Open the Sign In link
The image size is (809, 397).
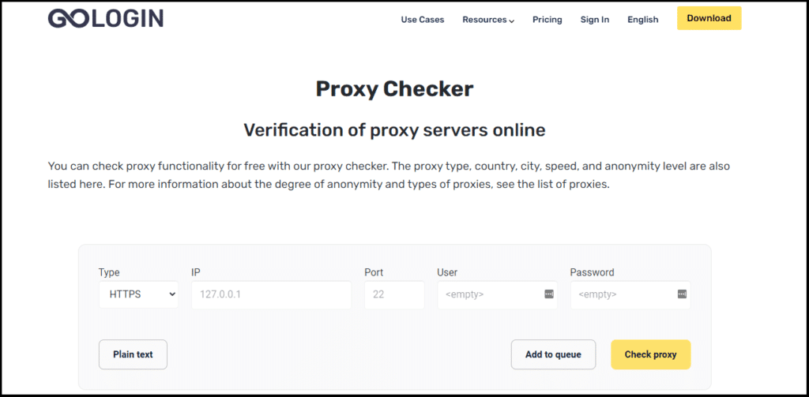595,20
